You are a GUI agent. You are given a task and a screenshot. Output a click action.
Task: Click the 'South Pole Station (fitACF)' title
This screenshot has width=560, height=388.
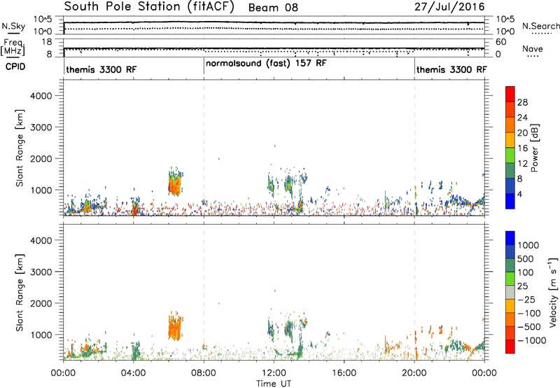[149, 7]
